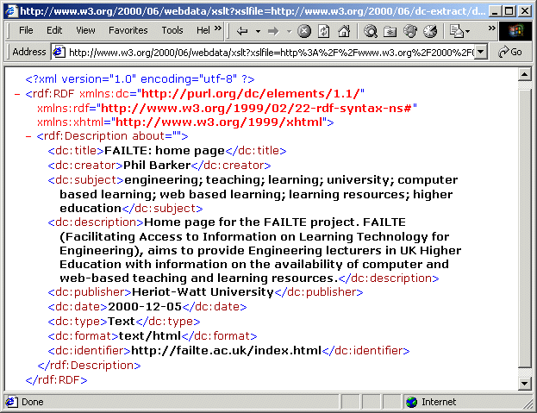The image size is (537, 413).
Task: Click the Windows logo throbber icon
Action: 515,31
